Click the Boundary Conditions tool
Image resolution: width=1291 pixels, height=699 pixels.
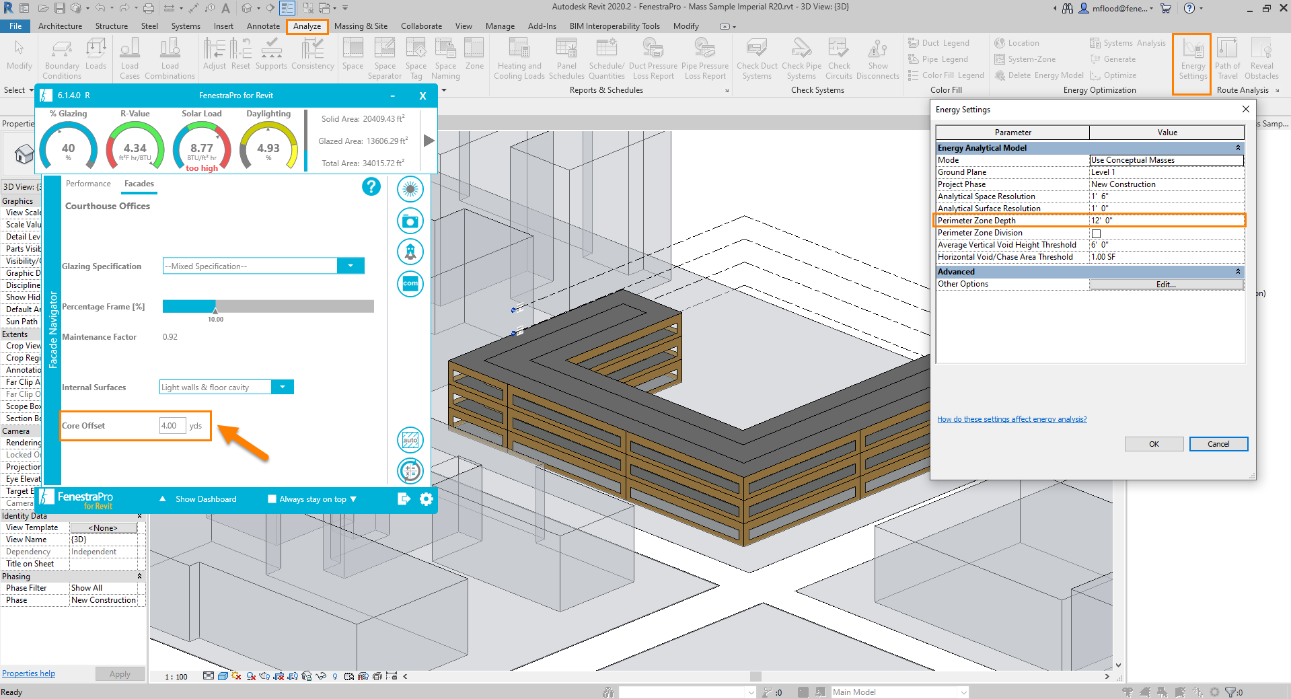point(62,59)
